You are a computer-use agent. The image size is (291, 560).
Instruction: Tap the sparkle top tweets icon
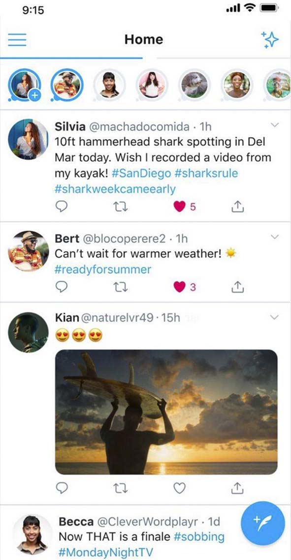click(x=270, y=39)
